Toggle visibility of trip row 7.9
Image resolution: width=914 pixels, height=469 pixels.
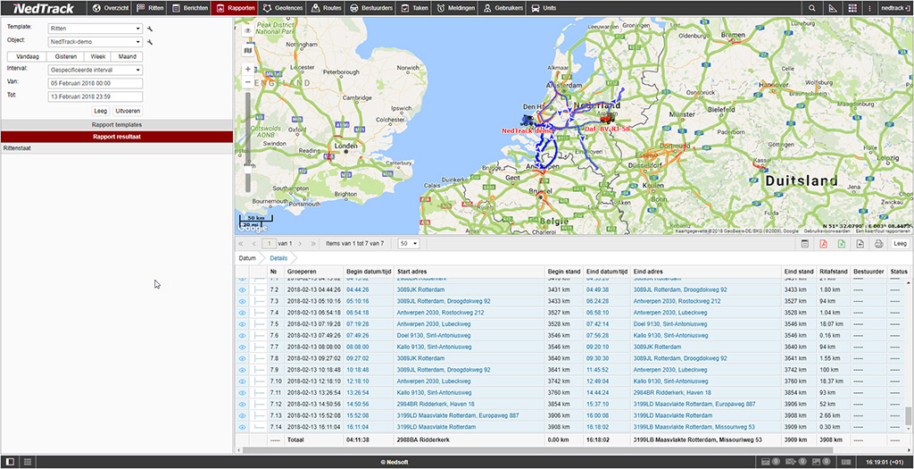click(243, 370)
